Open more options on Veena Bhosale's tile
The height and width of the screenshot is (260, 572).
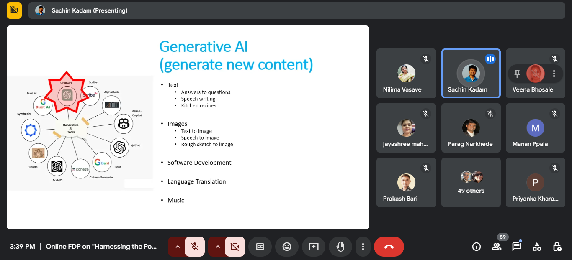click(554, 74)
